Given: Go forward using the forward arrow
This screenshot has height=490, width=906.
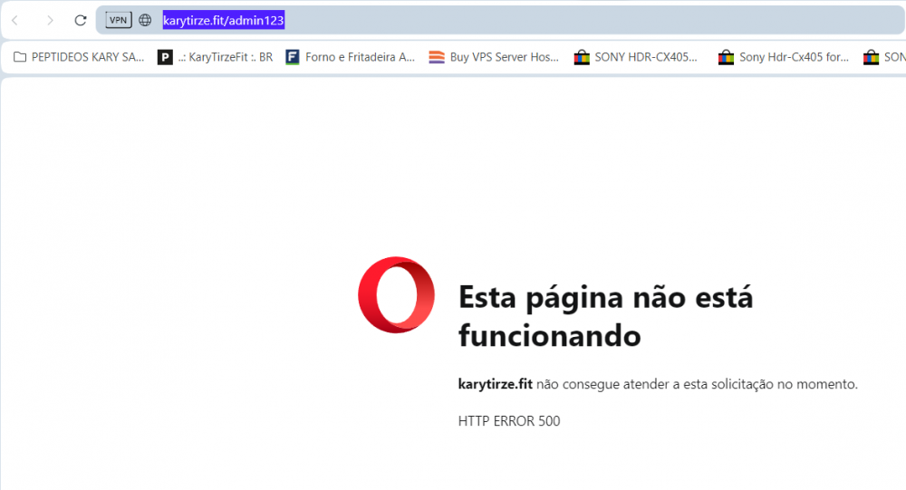Looking at the screenshot, I should click(x=50, y=21).
